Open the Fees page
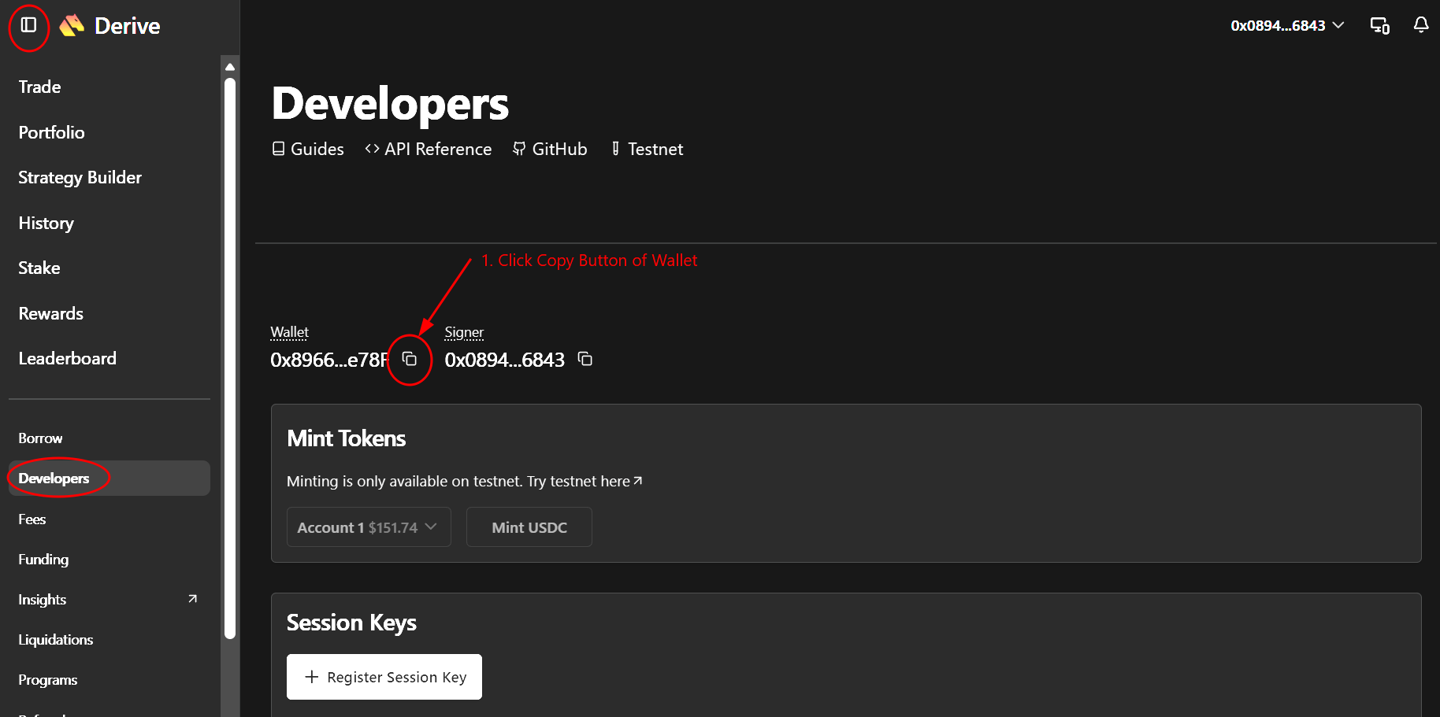 32,519
